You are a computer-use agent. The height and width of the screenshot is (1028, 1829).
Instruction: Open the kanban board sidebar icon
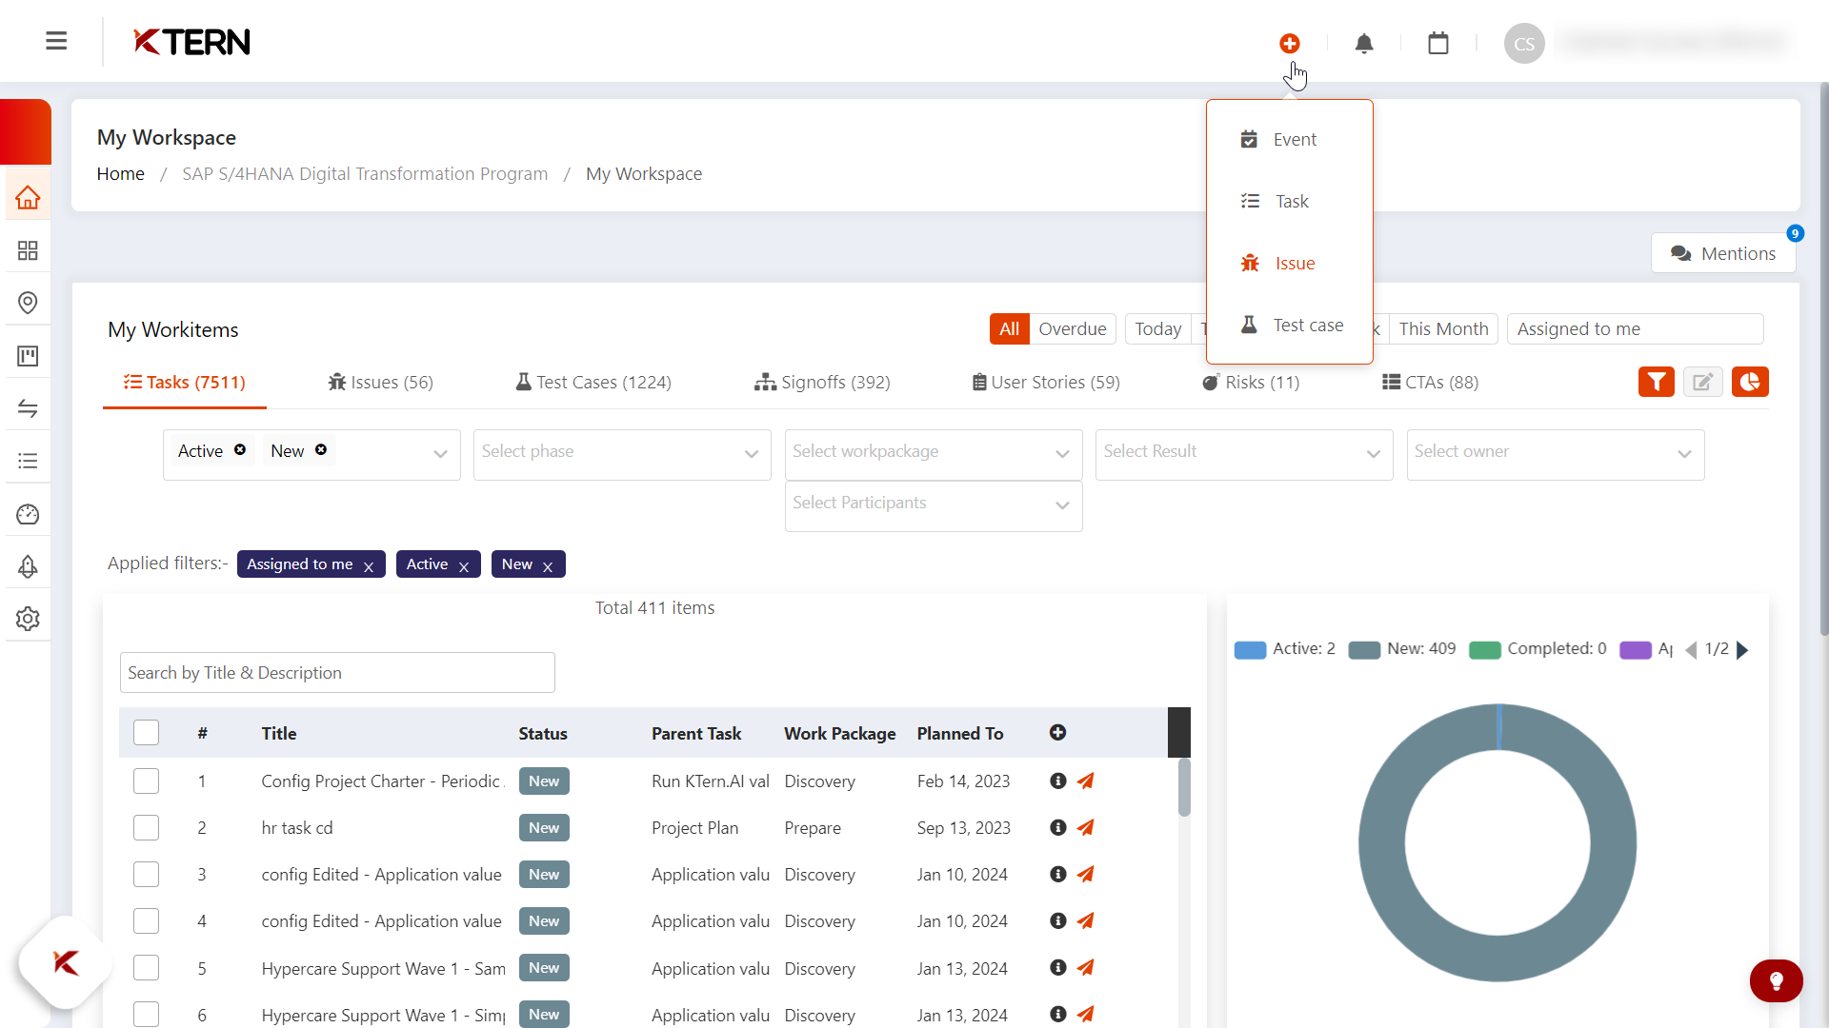pos(28,356)
